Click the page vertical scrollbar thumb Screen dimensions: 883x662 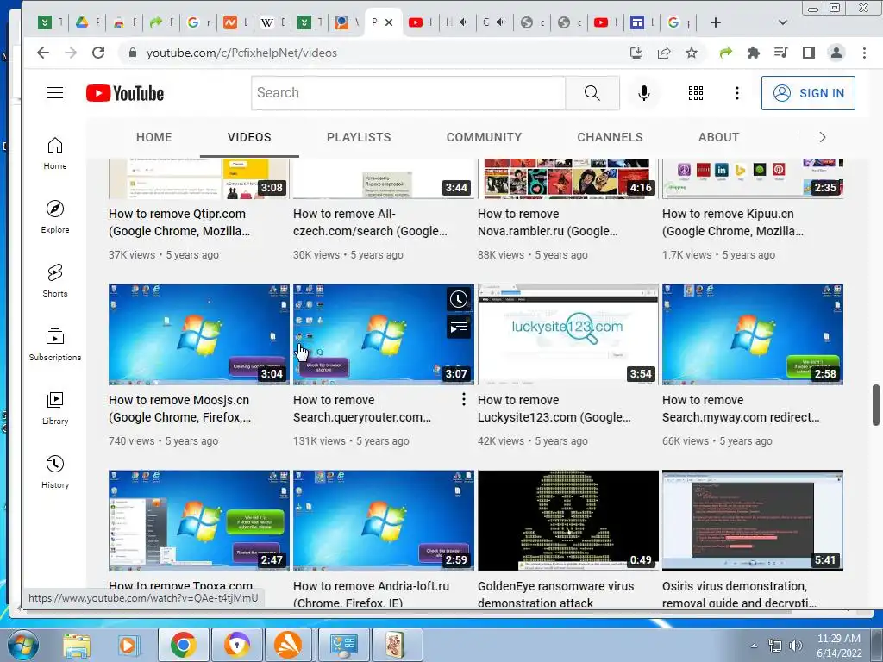pyautogui.click(x=876, y=405)
